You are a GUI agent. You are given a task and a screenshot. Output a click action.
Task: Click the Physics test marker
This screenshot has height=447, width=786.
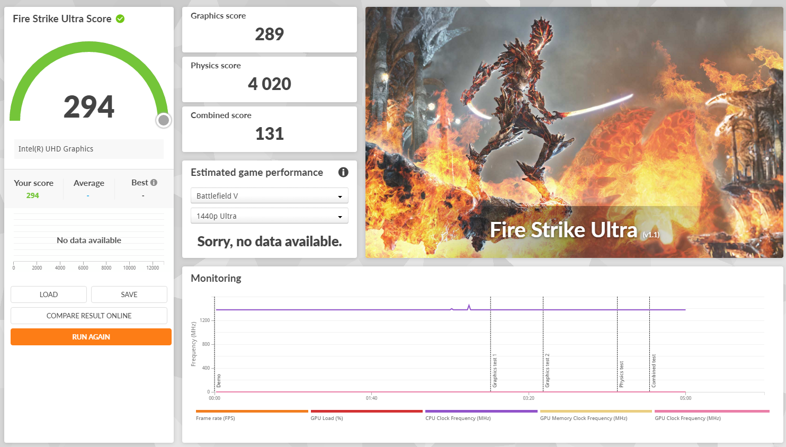tap(621, 374)
